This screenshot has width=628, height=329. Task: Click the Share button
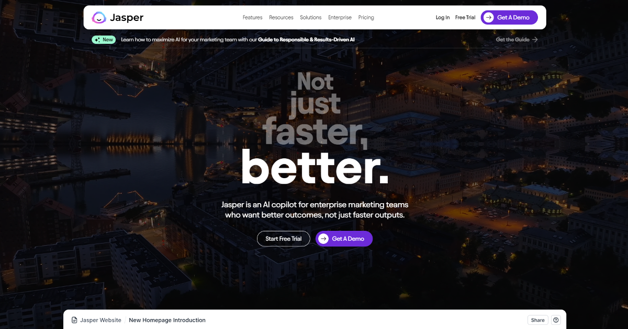click(x=537, y=320)
